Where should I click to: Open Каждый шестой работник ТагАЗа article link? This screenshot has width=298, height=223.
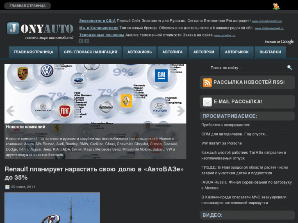coord(243,155)
